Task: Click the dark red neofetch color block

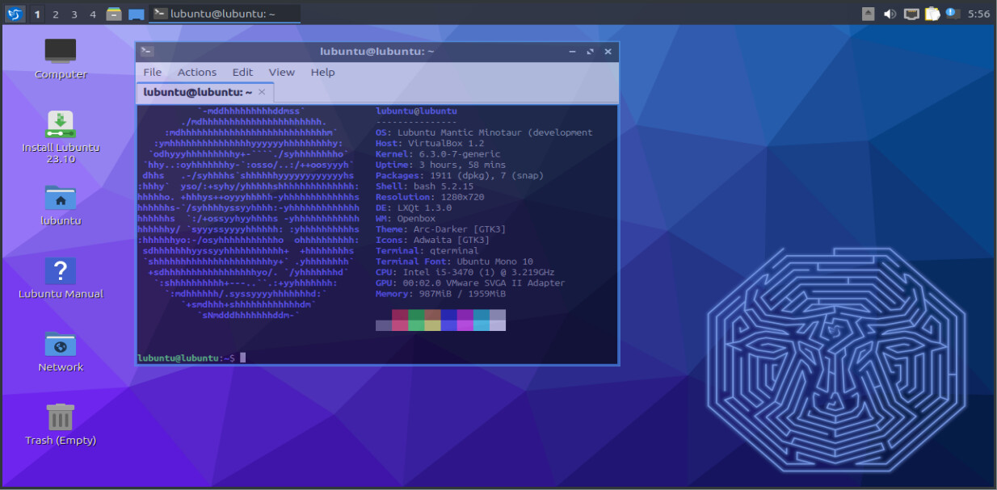Action: tap(400, 315)
